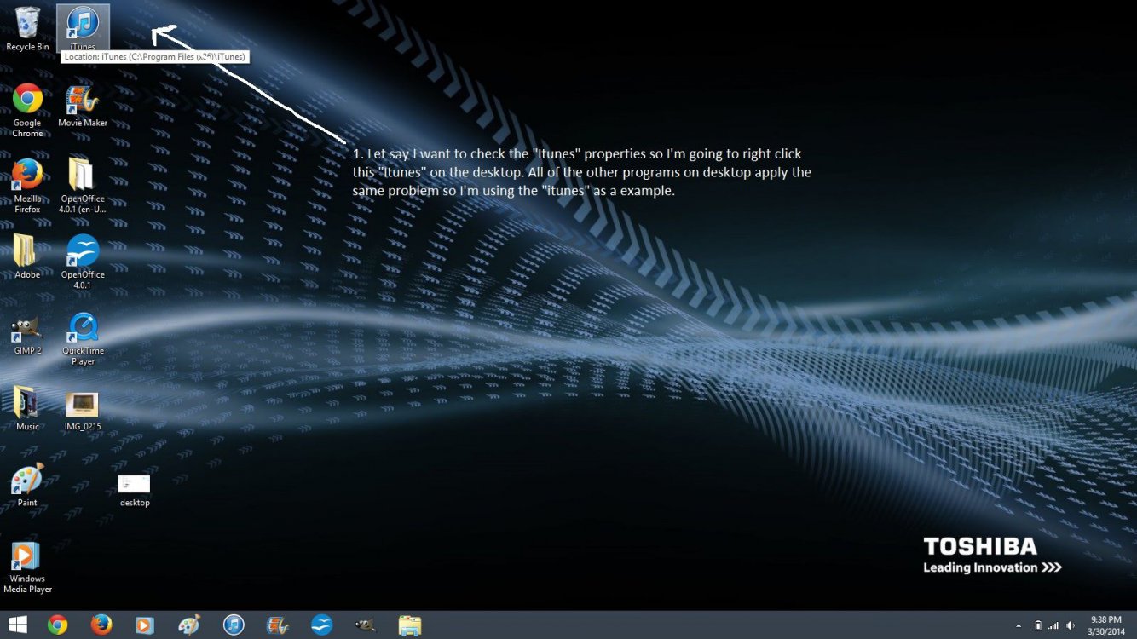Select the Music folder on the desktop
The image size is (1137, 639).
[27, 409]
